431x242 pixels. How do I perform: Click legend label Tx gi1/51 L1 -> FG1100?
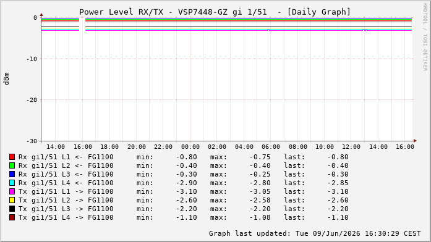66,191
